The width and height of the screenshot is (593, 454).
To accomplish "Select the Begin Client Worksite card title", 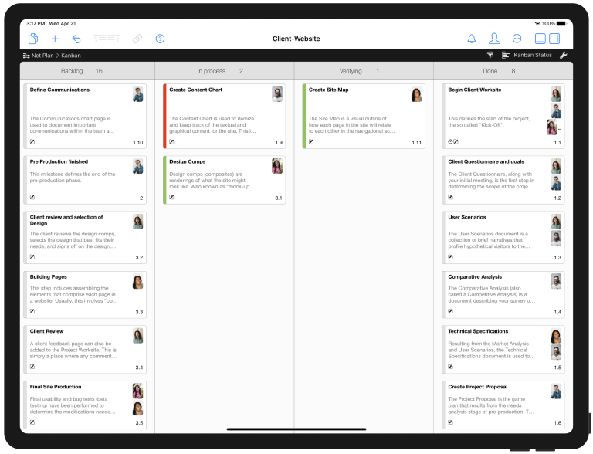I will 475,90.
